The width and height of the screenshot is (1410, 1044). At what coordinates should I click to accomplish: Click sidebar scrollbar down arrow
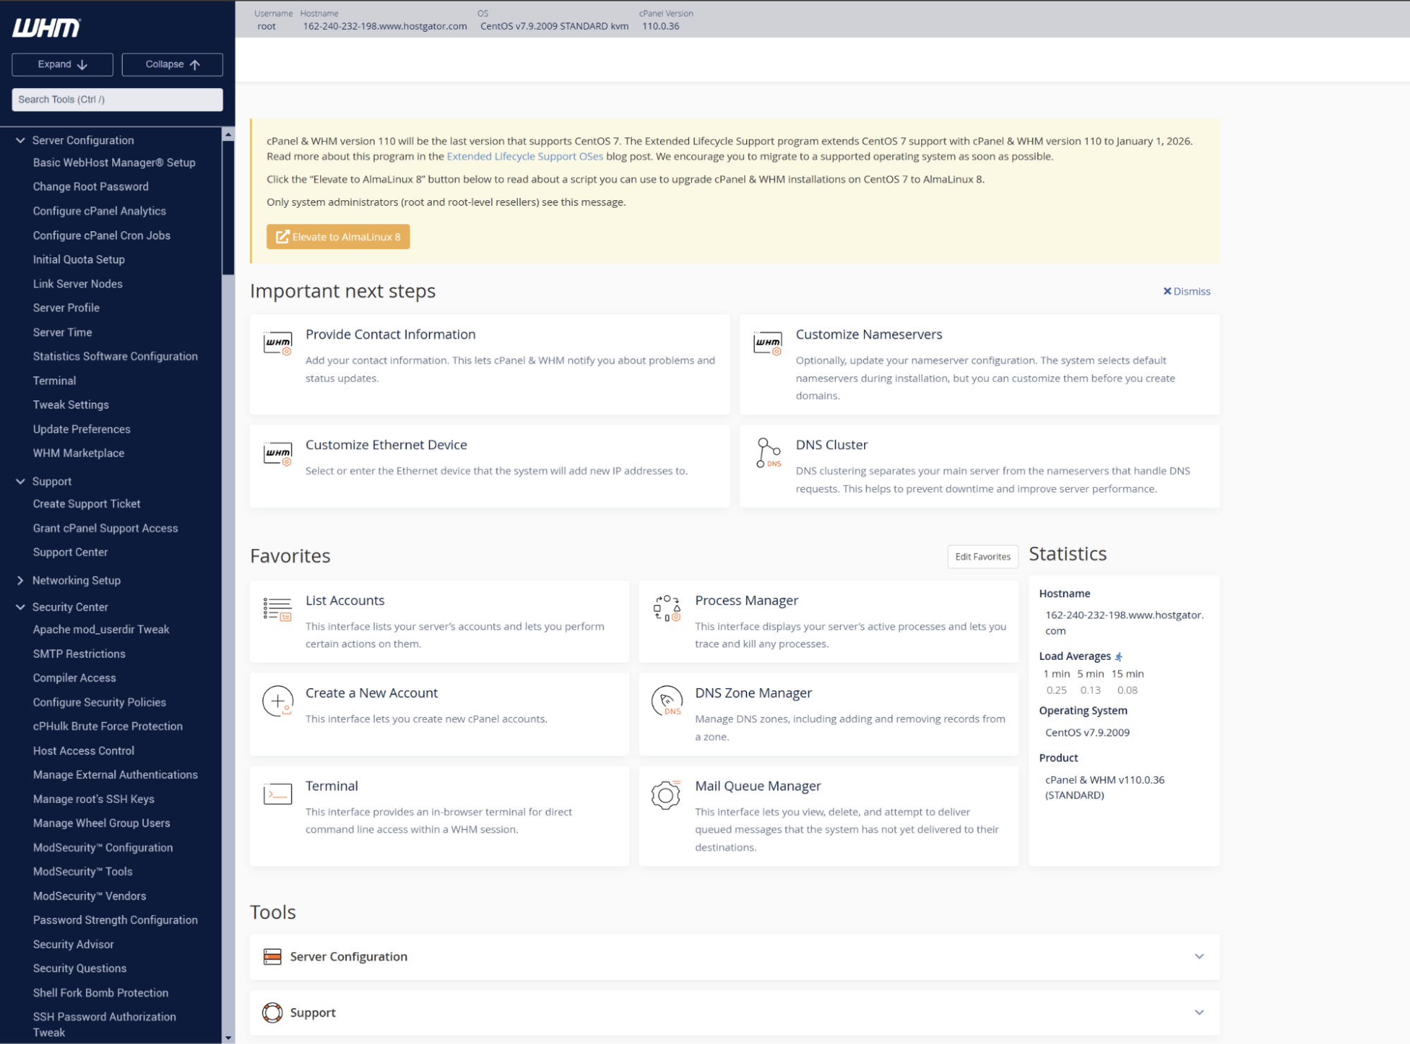tap(228, 1038)
